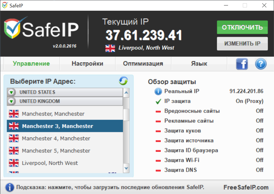Open the FreeSafeIP.com link
The height and width of the screenshot is (194, 274).
(x=246, y=187)
